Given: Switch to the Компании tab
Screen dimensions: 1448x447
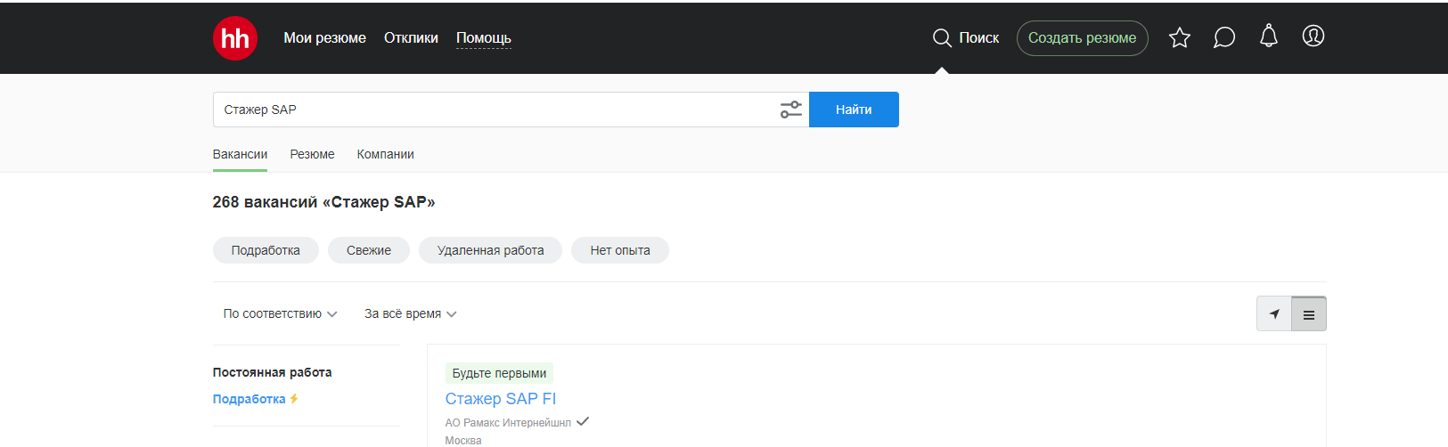Looking at the screenshot, I should coord(385,154).
